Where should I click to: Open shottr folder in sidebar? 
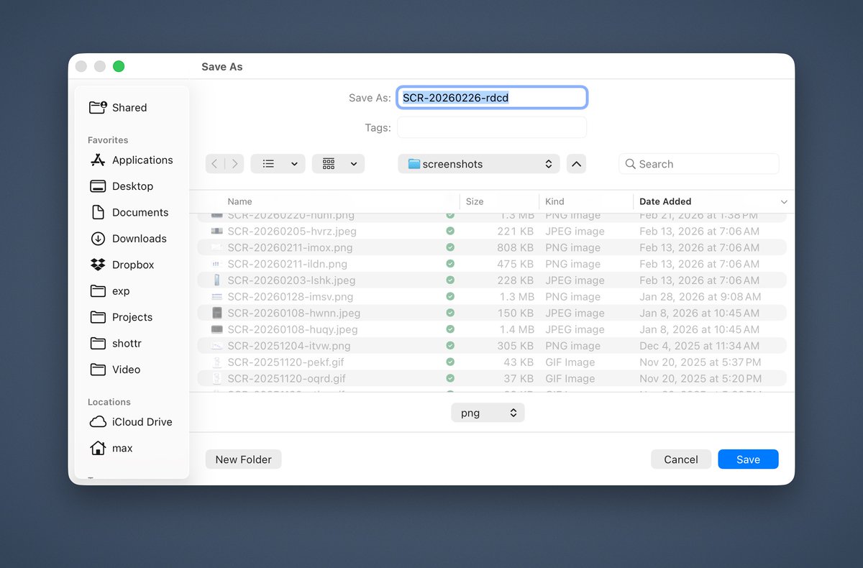coord(116,344)
